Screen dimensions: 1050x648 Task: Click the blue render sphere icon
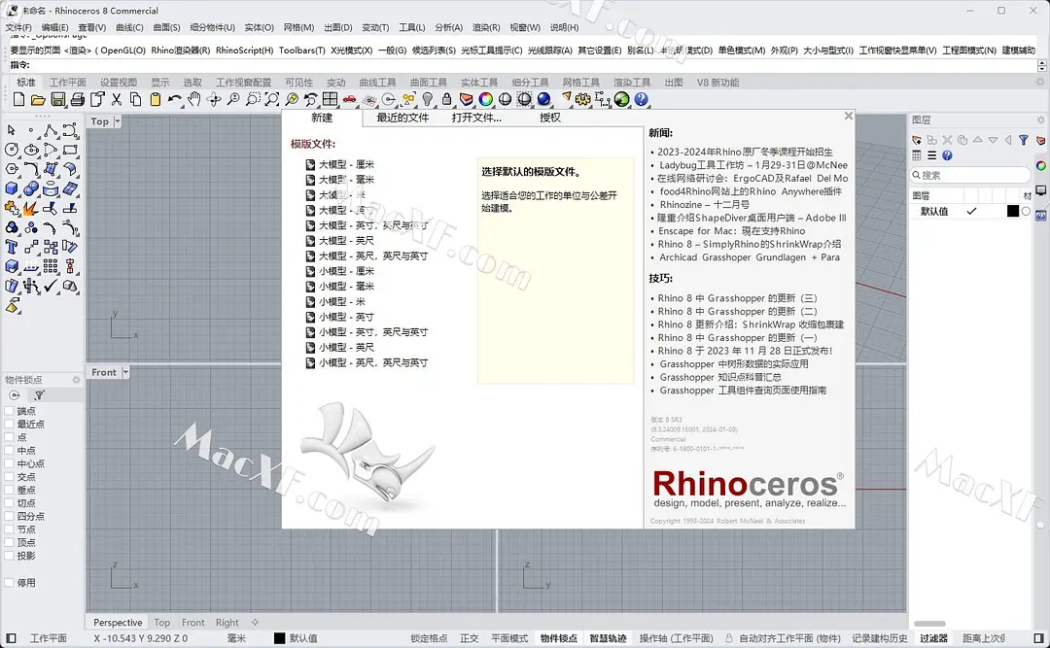(x=543, y=100)
